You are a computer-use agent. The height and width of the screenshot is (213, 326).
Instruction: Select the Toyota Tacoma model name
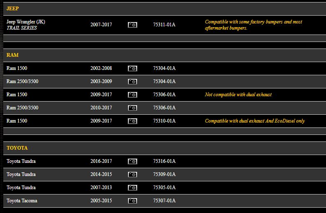pos(22,201)
